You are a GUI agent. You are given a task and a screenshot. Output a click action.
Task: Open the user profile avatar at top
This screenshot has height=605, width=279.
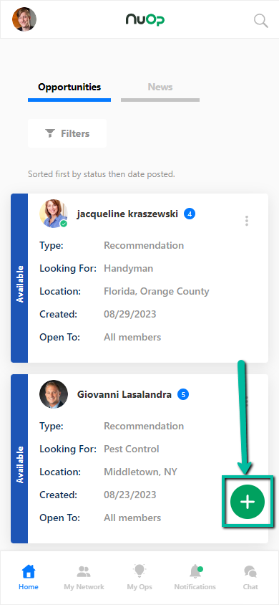pos(24,19)
